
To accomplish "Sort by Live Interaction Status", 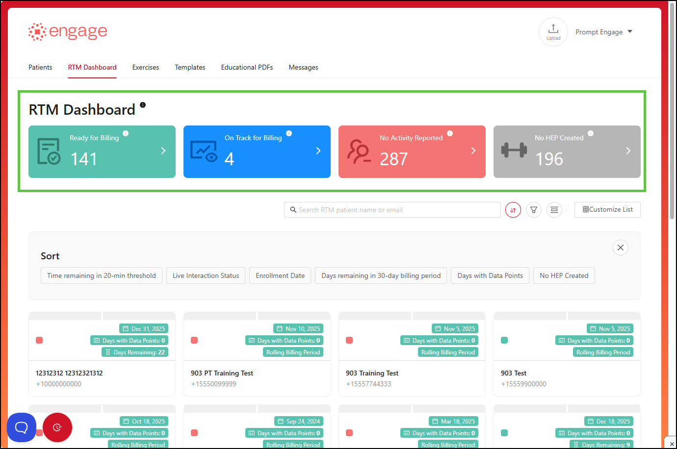I will (206, 275).
